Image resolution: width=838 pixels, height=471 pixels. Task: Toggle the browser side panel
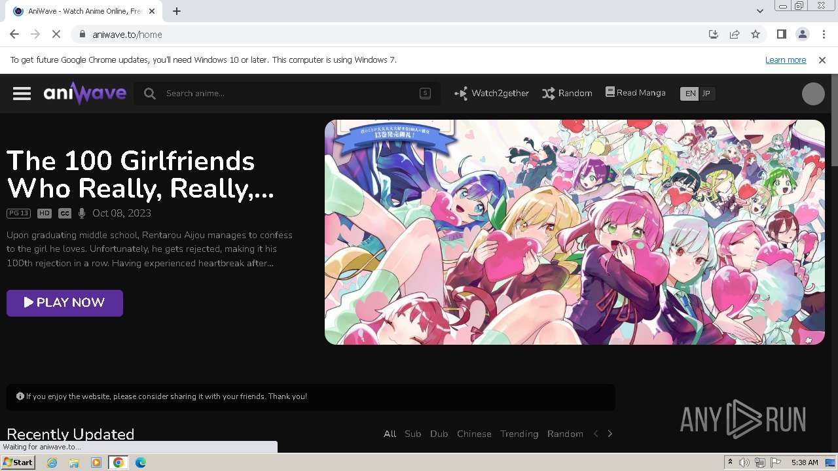[782, 35]
